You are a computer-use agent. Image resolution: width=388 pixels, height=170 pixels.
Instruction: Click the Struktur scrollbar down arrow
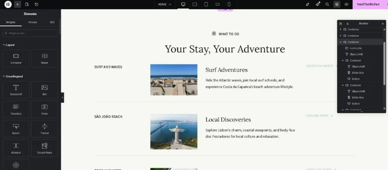(x=384, y=109)
